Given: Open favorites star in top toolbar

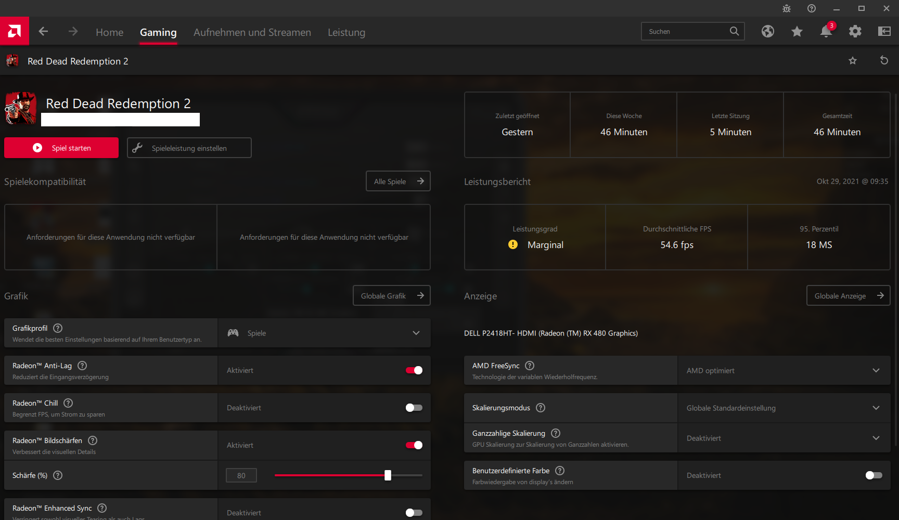Looking at the screenshot, I should 797,32.
